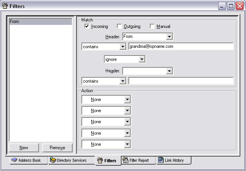
Task: Click the Remove filter button
Action: [x=57, y=148]
